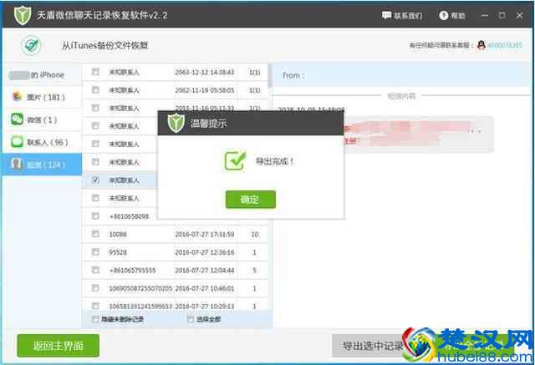
Task: Click date 2016-07-27 12:36:16 in the list
Action: click(205, 252)
